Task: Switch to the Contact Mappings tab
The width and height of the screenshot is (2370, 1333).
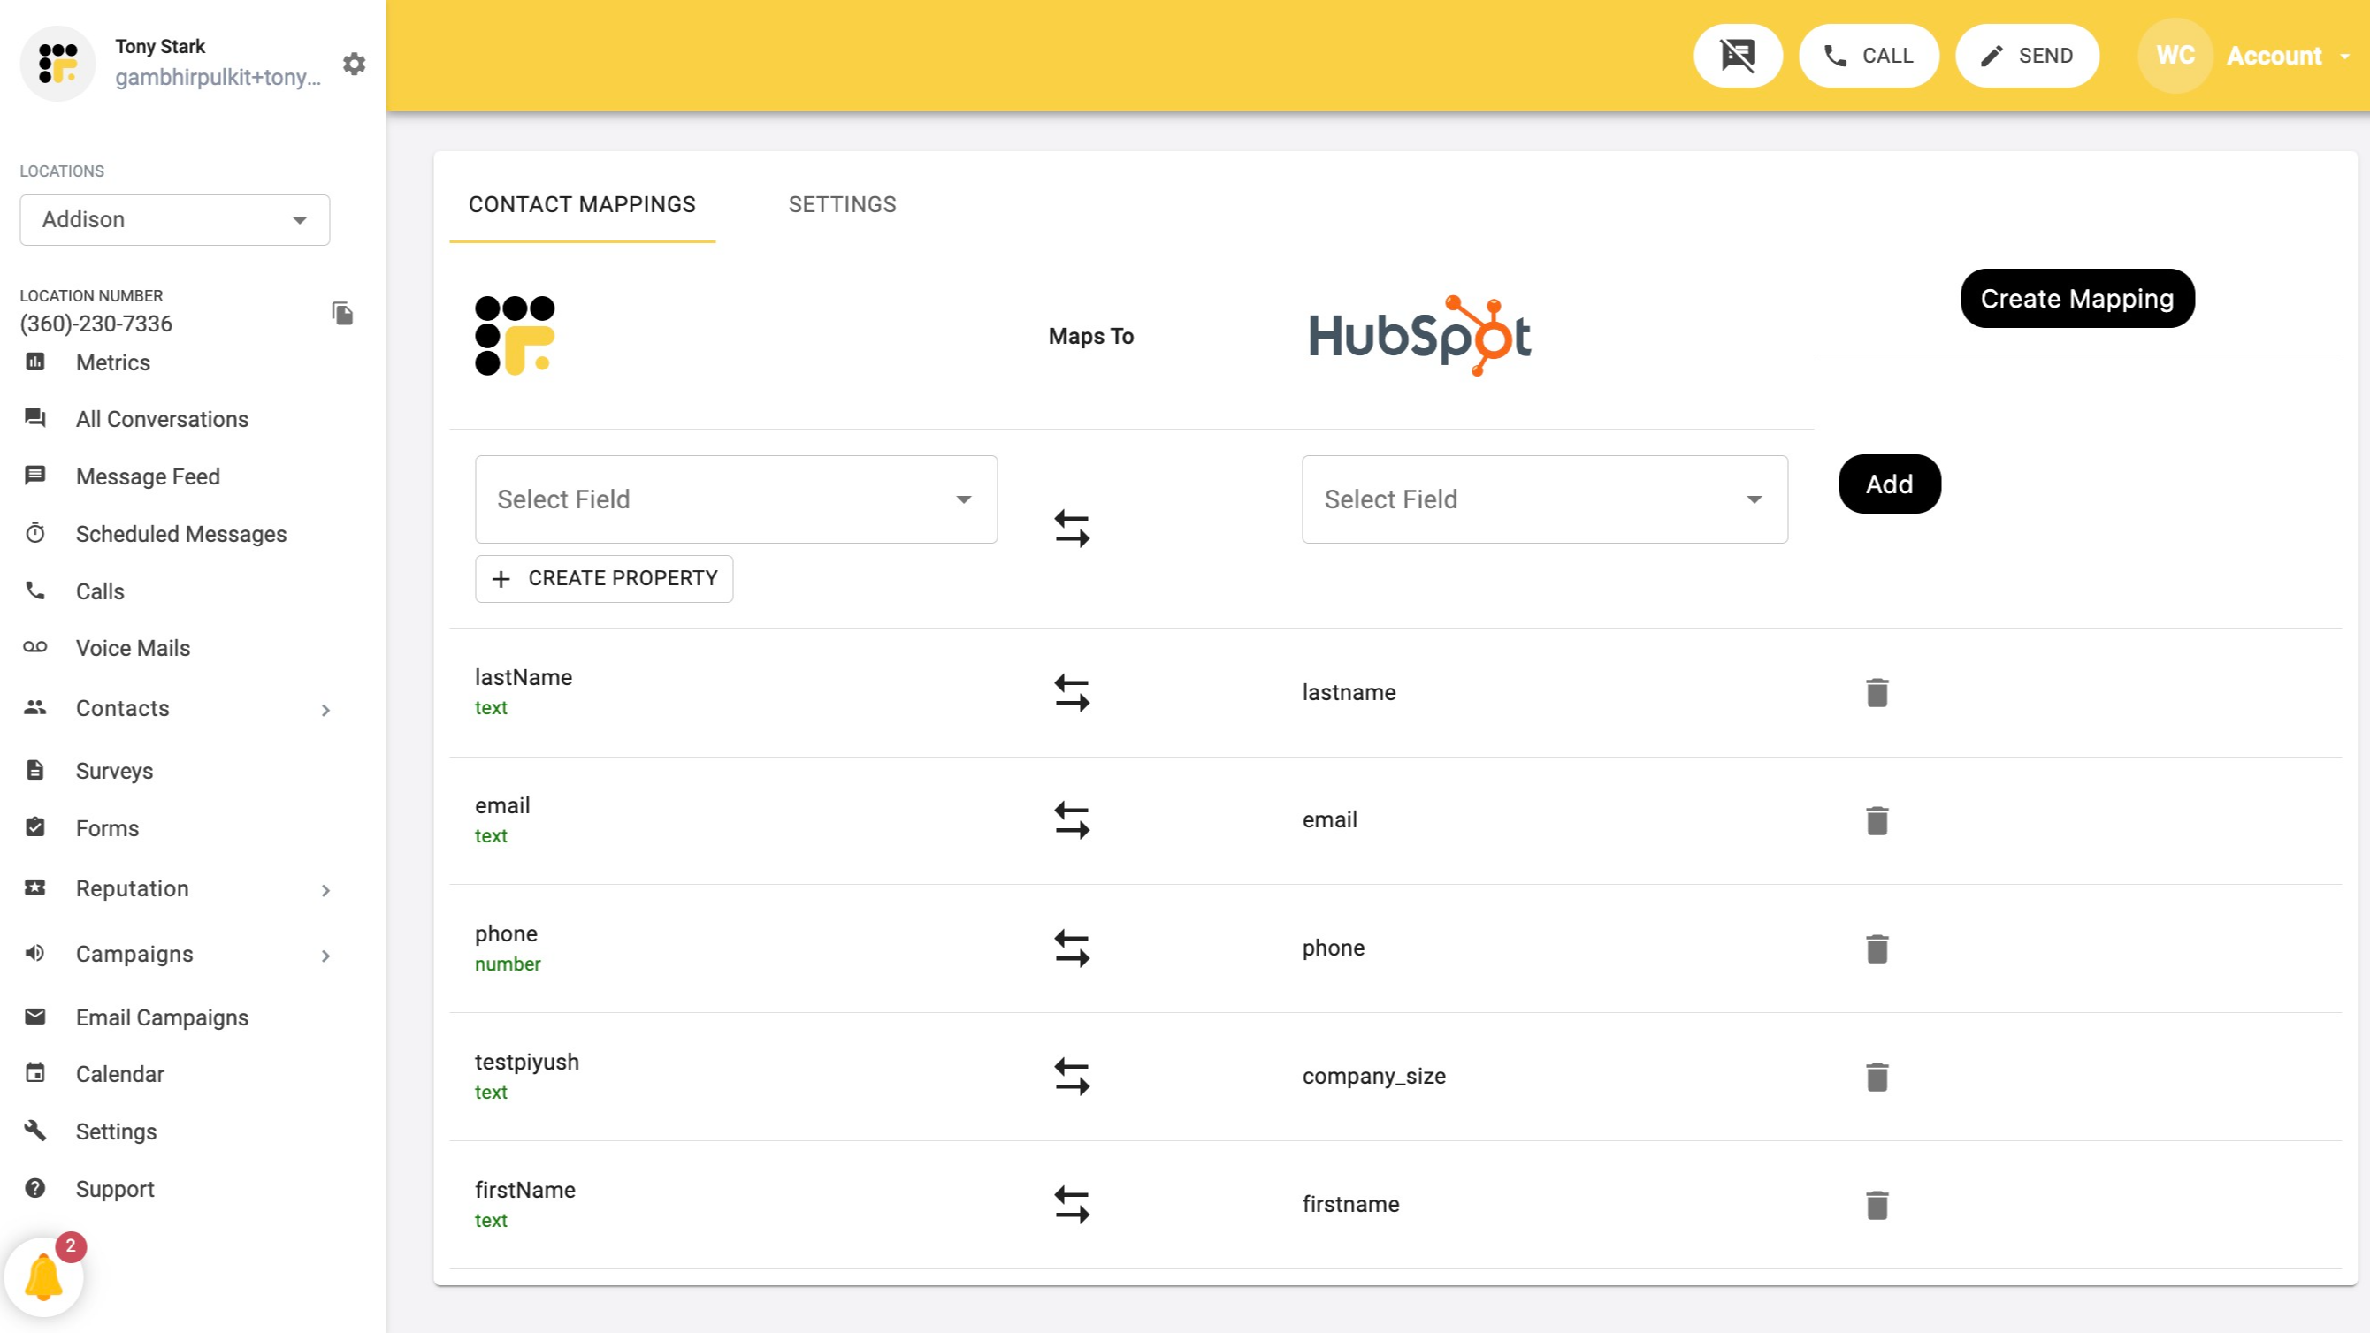Action: pyautogui.click(x=582, y=204)
